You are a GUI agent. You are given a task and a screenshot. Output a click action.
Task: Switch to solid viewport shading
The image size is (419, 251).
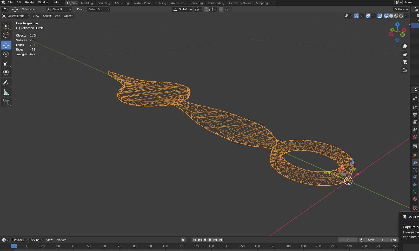coord(391,16)
